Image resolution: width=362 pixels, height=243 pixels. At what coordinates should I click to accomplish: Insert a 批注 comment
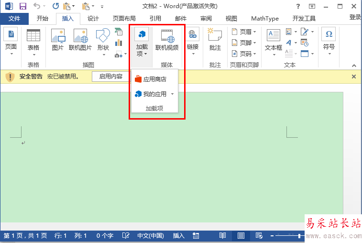point(215,39)
